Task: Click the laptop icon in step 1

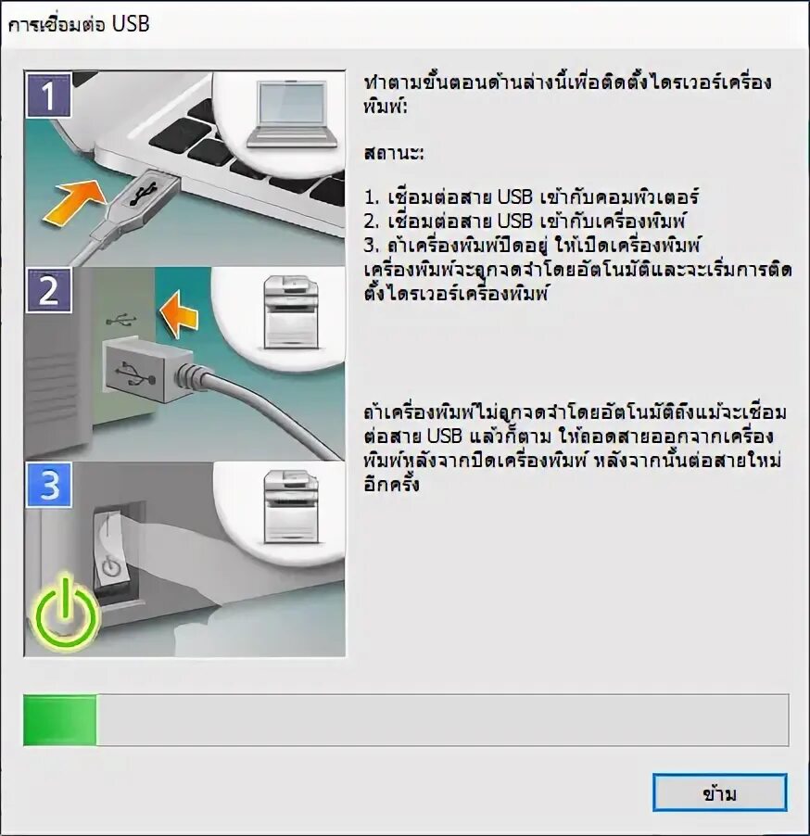Action: click(292, 115)
